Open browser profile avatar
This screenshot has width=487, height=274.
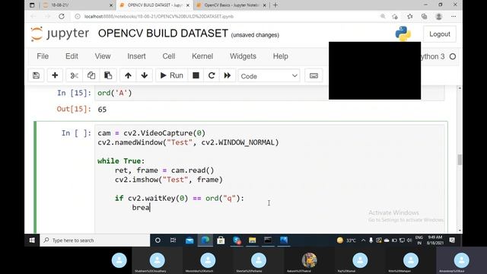438,17
